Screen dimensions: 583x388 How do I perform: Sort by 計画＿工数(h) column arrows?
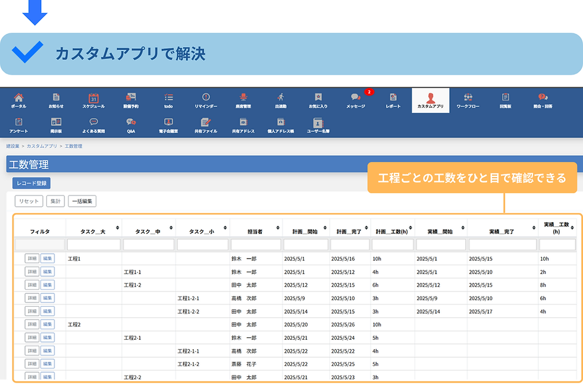pyautogui.click(x=411, y=228)
